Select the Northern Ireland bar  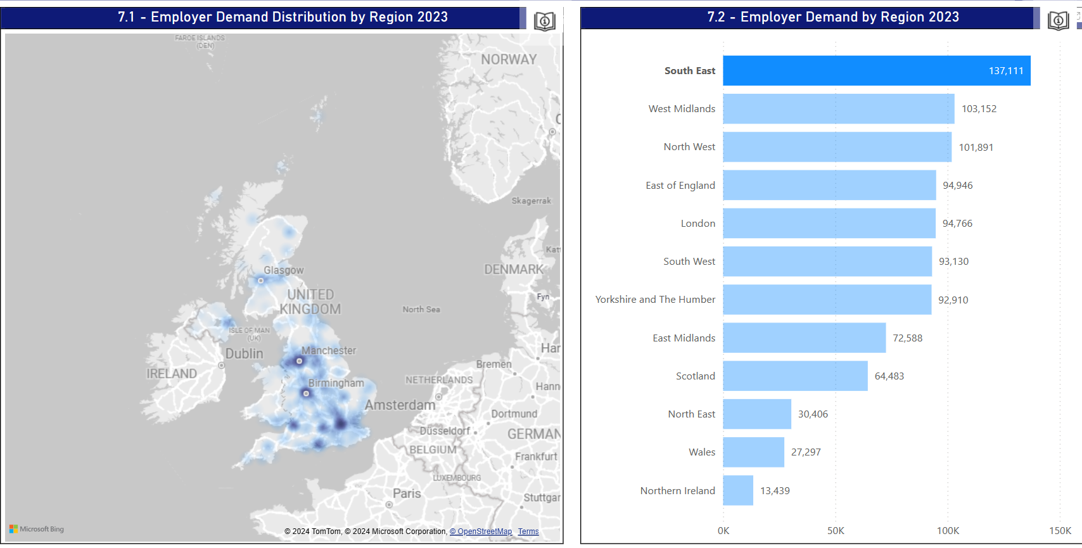click(738, 490)
